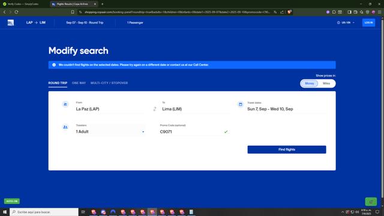The image size is (384, 216).
Task: Open Task View on the taskbar
Action: tap(83, 212)
